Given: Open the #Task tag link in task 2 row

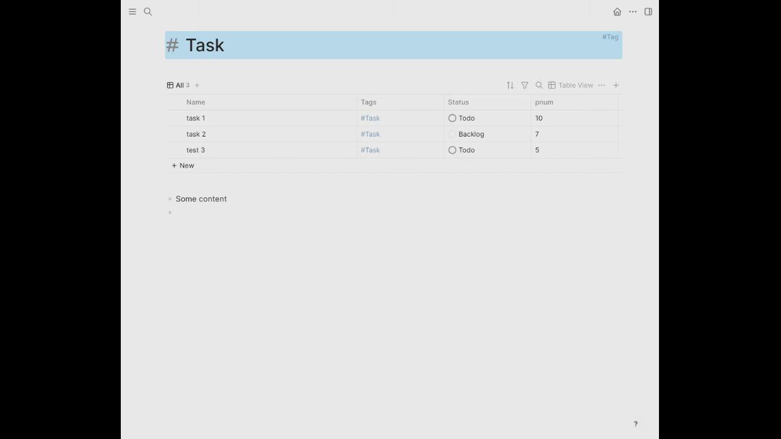Looking at the screenshot, I should 370,134.
